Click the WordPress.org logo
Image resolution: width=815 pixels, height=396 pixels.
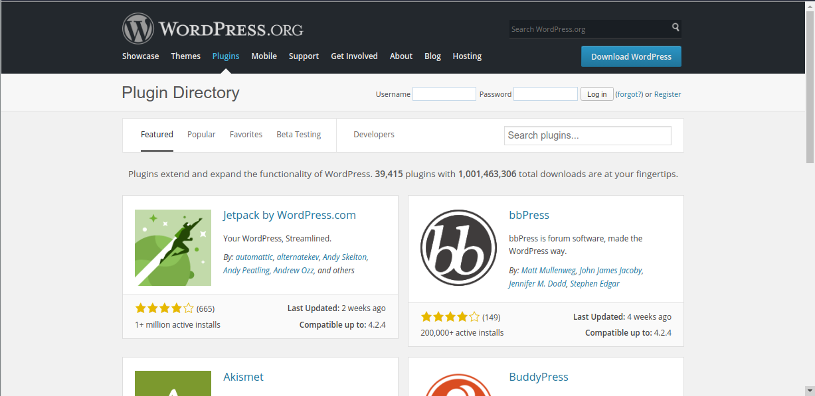coord(213,29)
